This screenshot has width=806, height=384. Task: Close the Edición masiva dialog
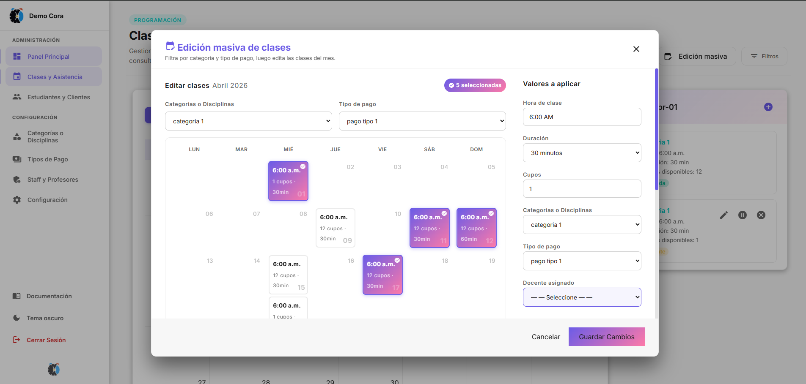pos(636,49)
